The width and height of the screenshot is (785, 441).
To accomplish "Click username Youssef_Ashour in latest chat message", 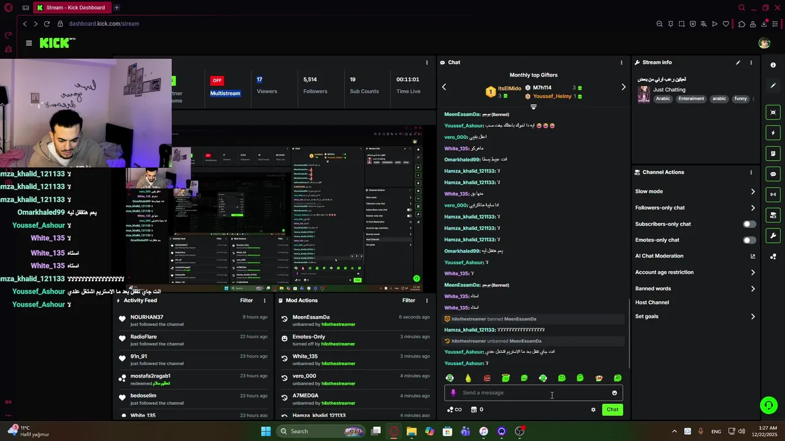I will click(x=464, y=364).
